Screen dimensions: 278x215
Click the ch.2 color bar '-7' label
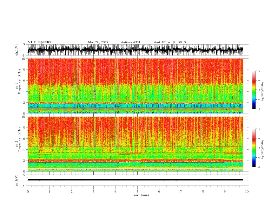point(259,167)
